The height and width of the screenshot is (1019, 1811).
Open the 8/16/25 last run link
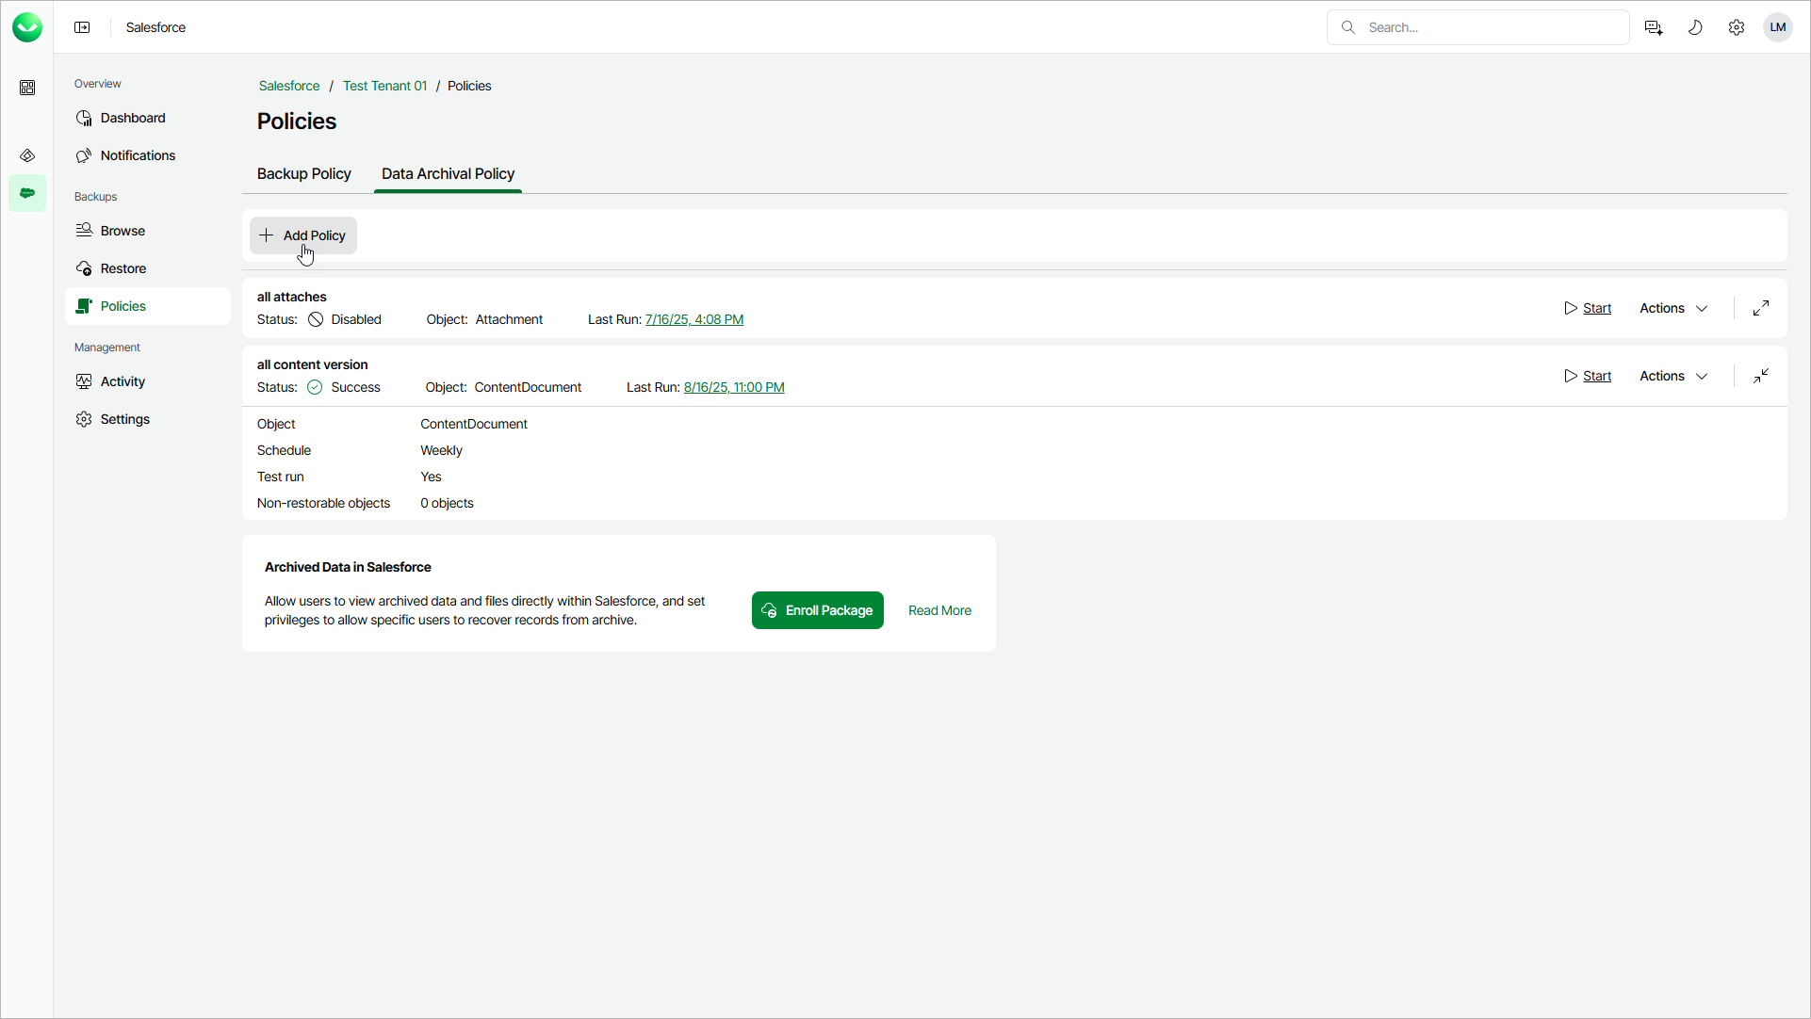(x=734, y=387)
